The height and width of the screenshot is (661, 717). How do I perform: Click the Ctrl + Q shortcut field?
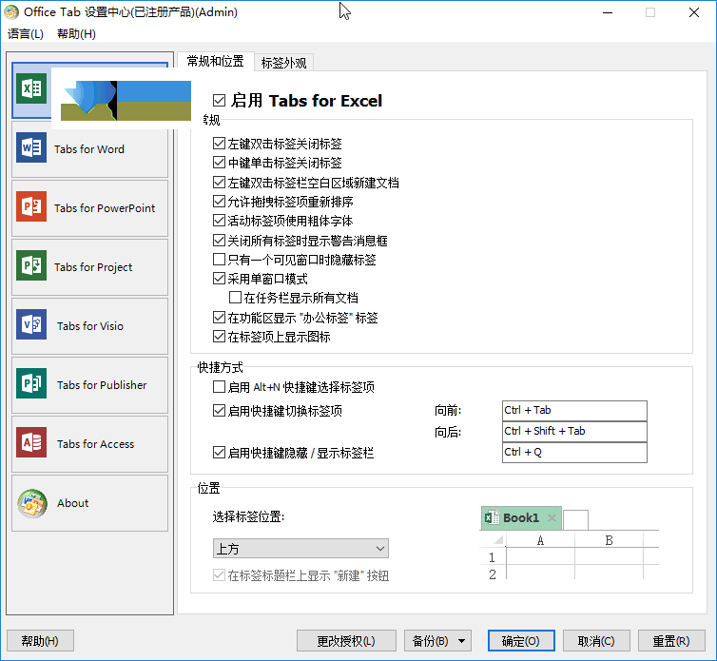[574, 453]
